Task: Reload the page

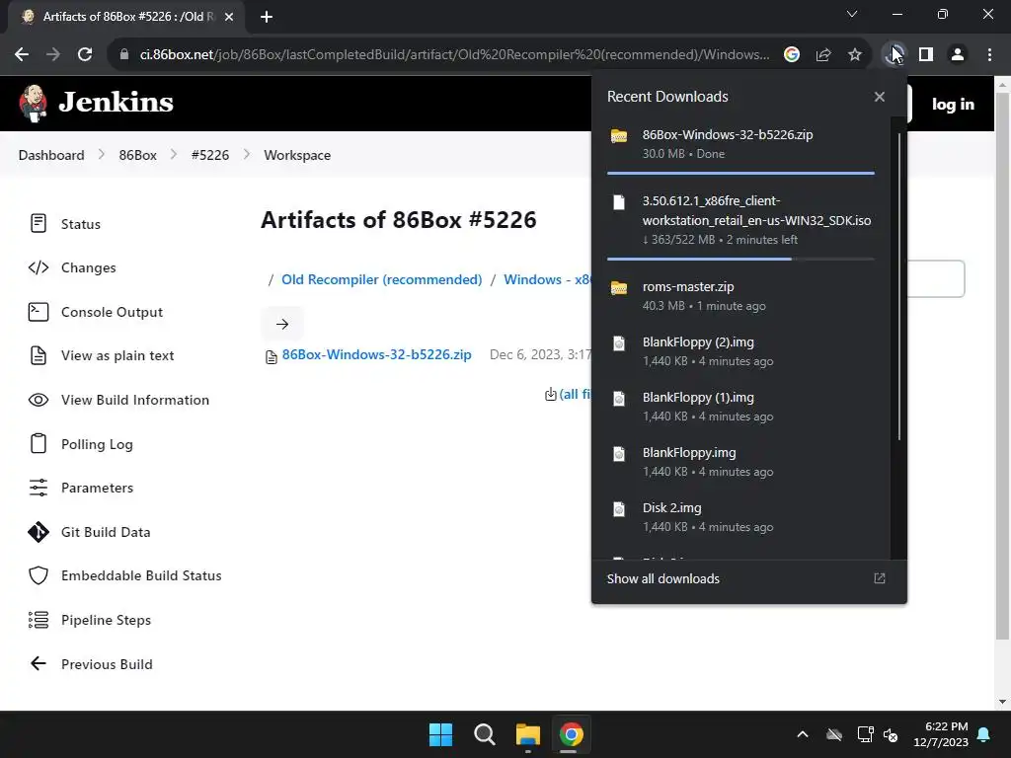Action: (x=85, y=55)
